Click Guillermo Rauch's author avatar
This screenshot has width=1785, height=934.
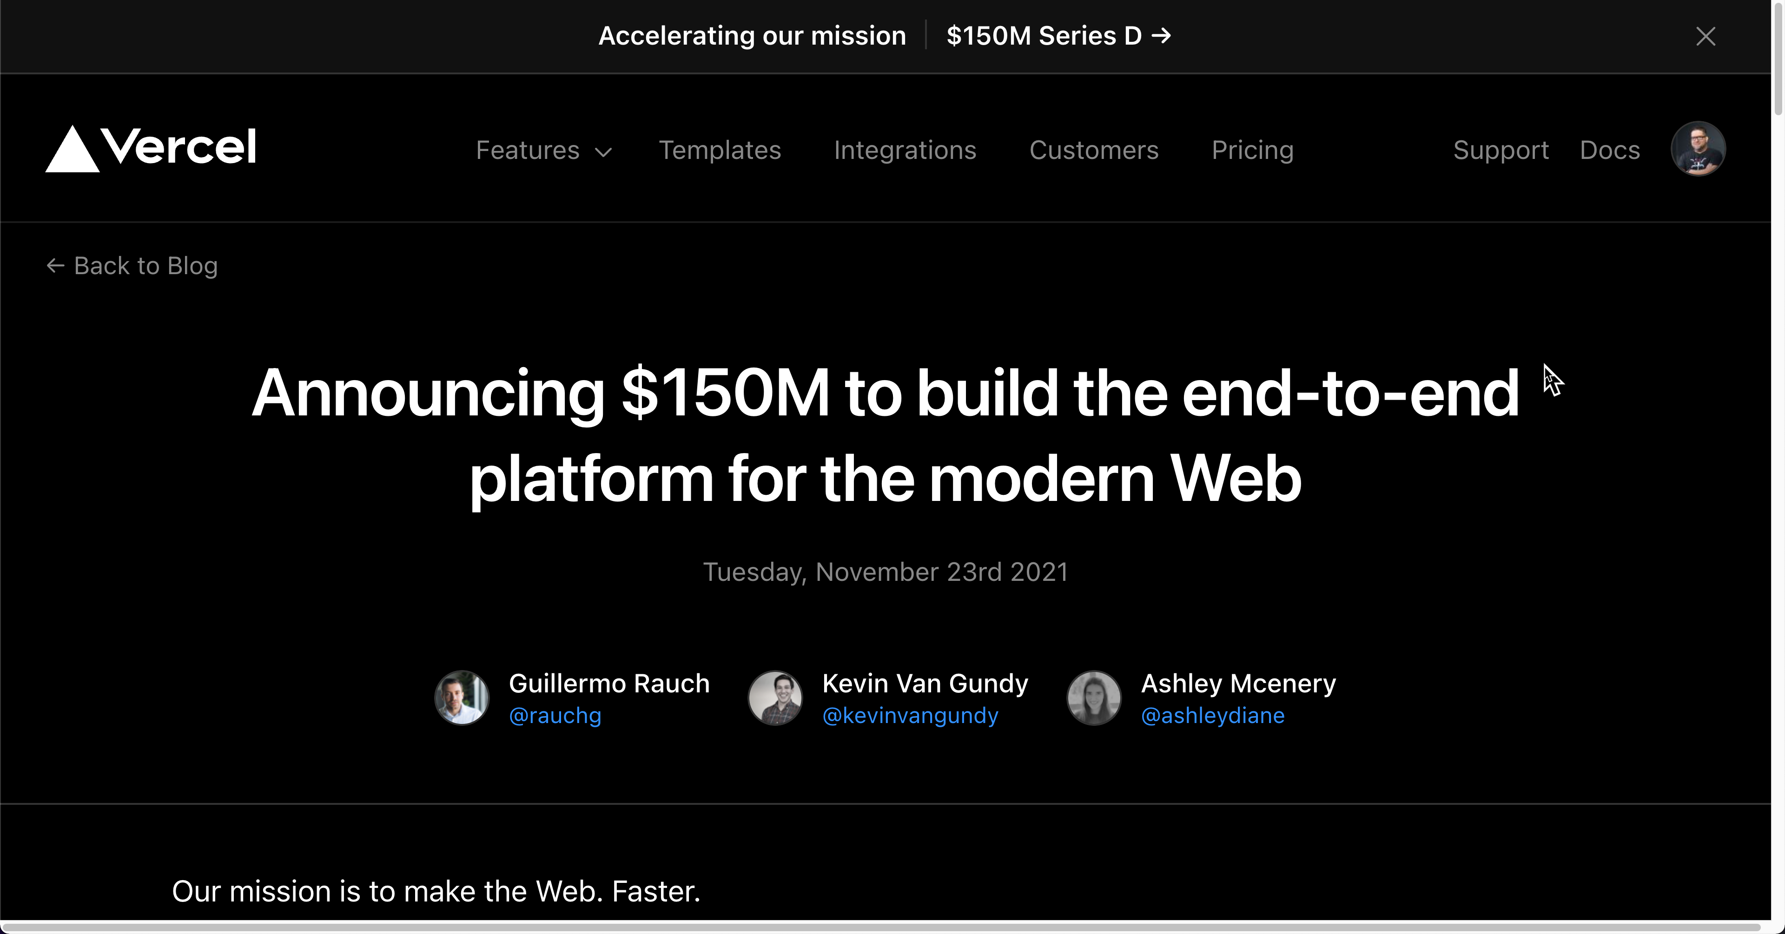462,698
